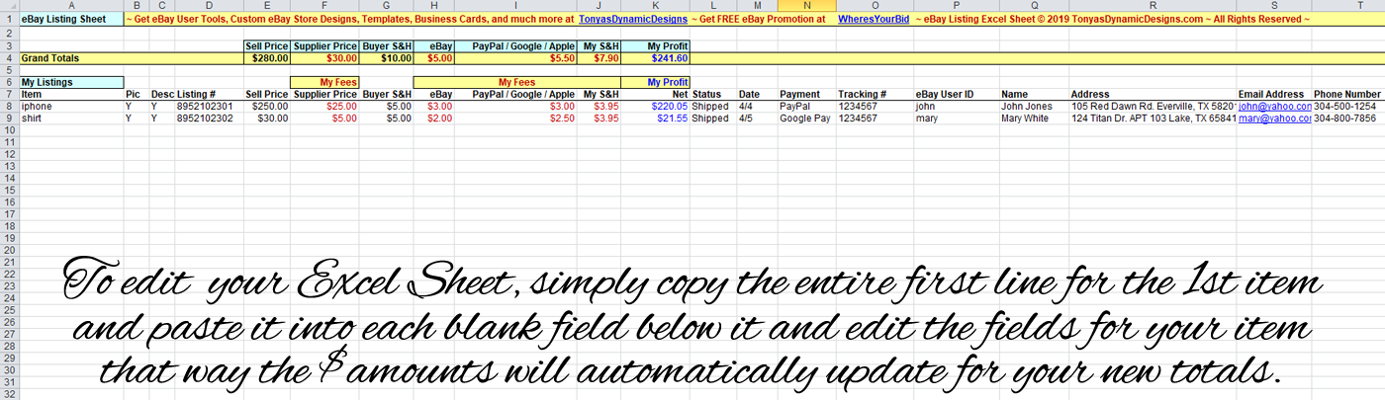Screen dimensions: 1385x400
Task: Click date cell 4/4
Action: point(757,106)
